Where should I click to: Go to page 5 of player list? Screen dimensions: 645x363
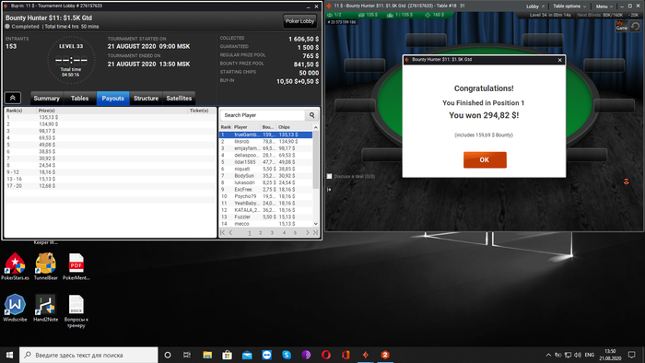[295, 233]
